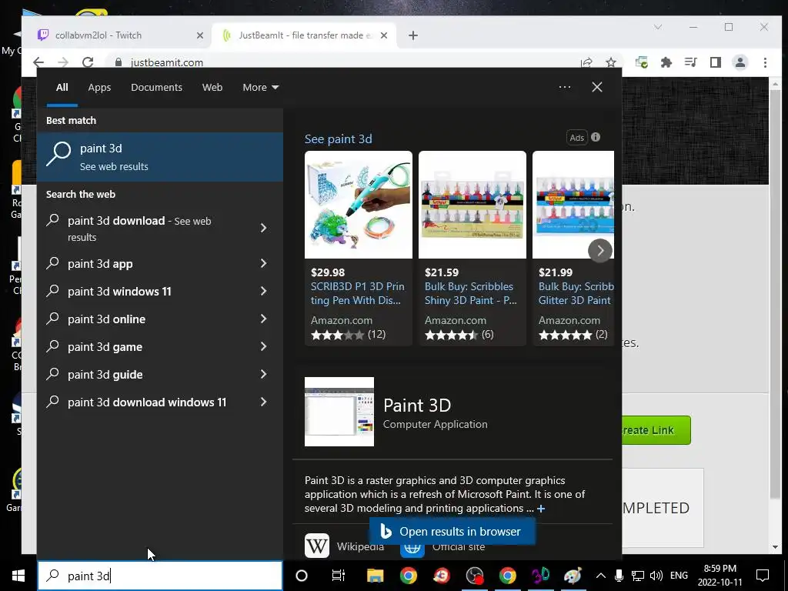Open a new Chrome tab
The height and width of the screenshot is (591, 788).
click(x=413, y=35)
